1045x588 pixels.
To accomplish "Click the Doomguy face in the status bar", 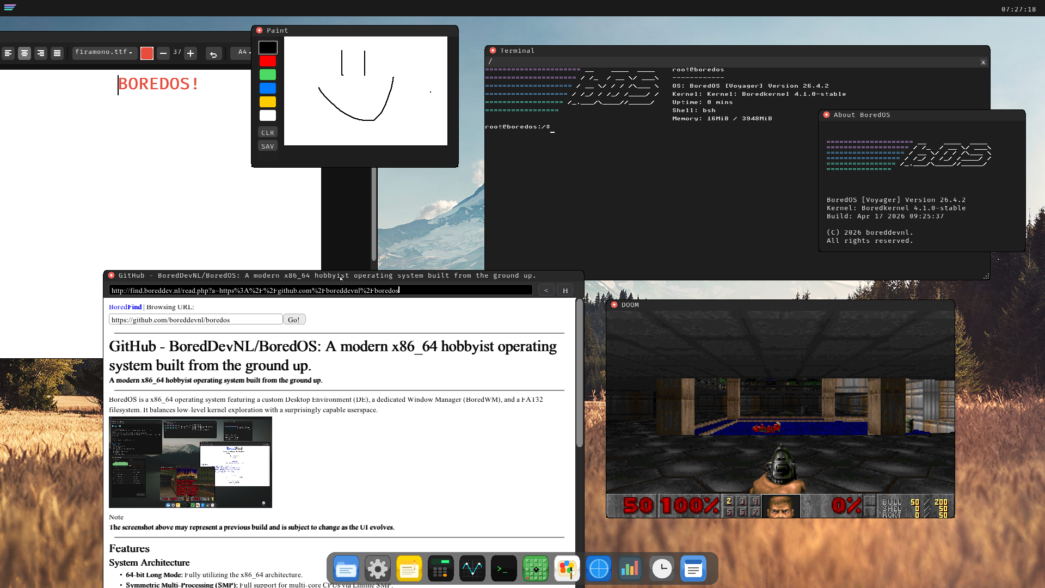I will 781,506.
